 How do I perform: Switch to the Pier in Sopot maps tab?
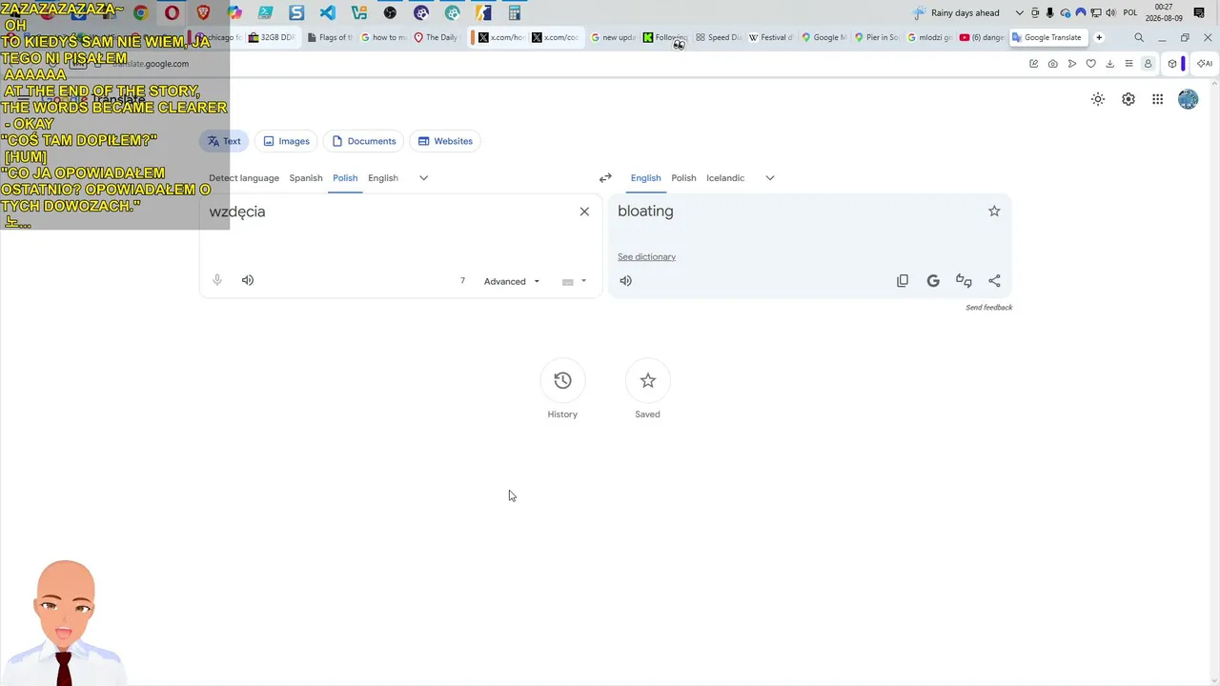[878, 38]
